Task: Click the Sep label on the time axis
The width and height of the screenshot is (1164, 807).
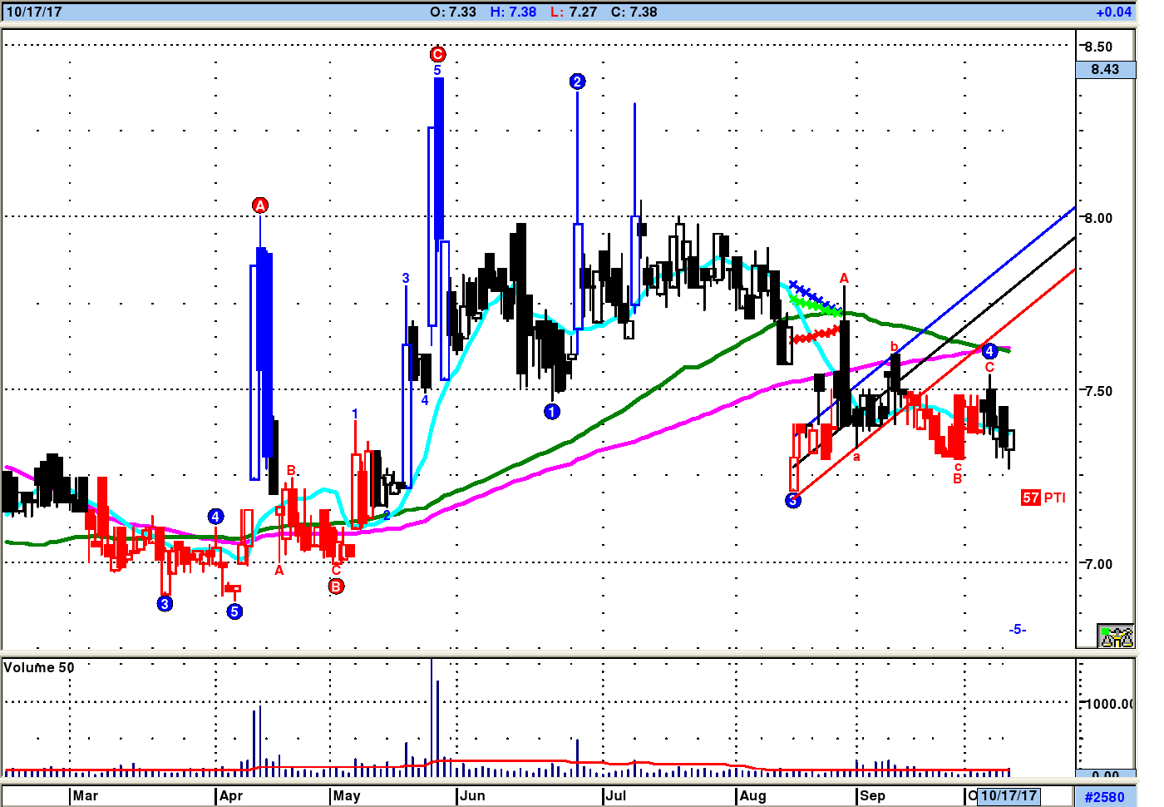Action: pos(872,795)
